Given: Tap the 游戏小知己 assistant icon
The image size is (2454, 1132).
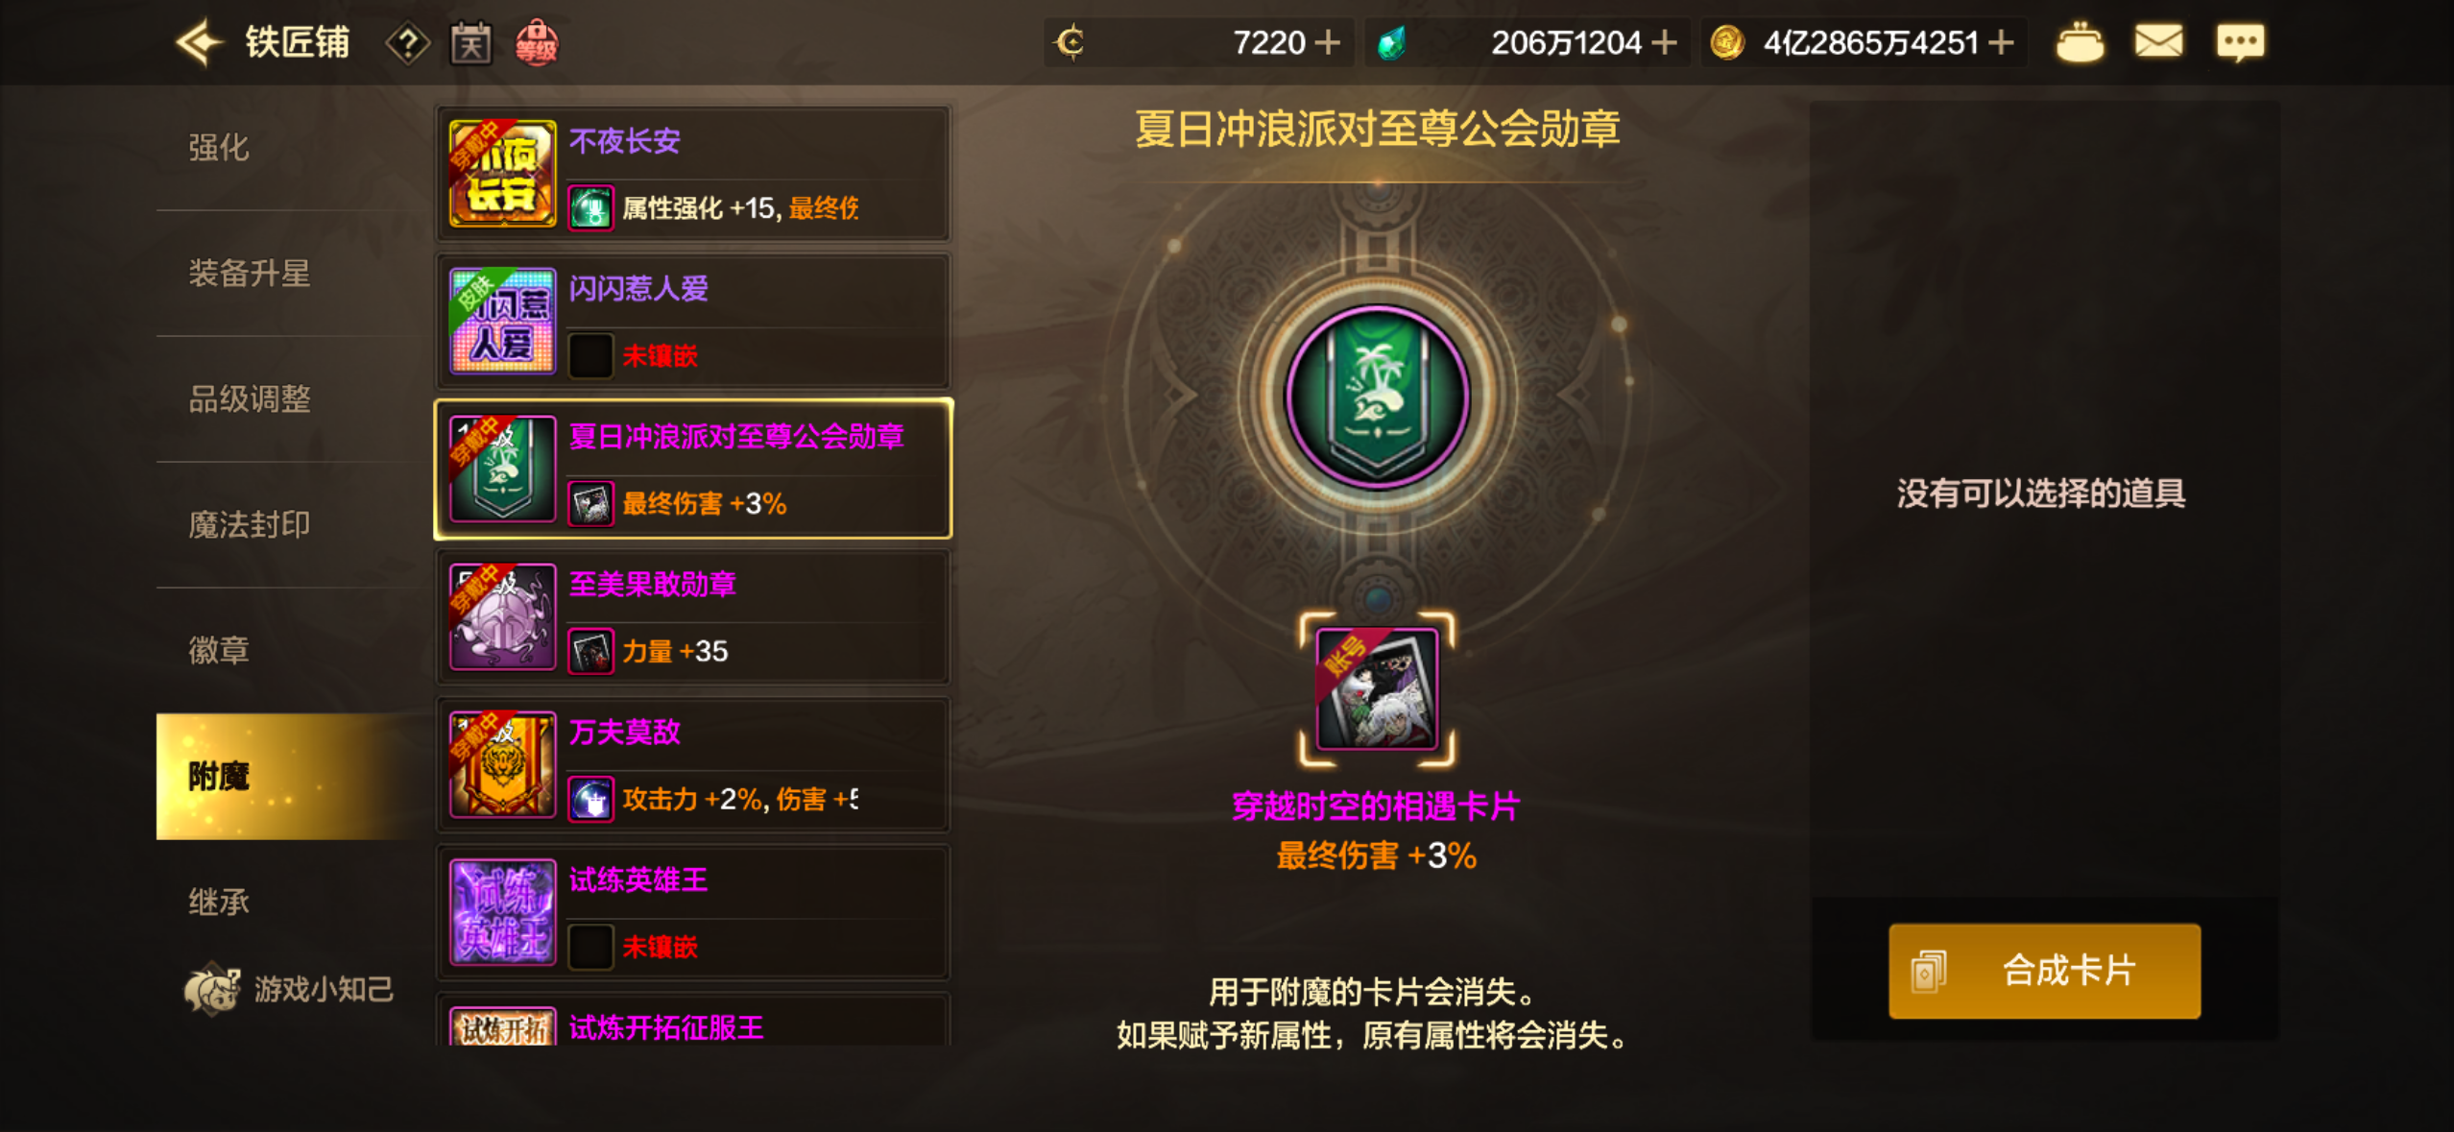Looking at the screenshot, I should (211, 989).
